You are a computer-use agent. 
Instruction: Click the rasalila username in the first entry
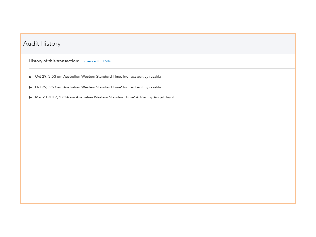(155, 77)
